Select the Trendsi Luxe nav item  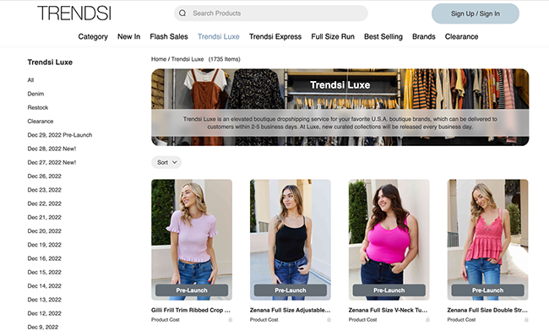(x=219, y=36)
